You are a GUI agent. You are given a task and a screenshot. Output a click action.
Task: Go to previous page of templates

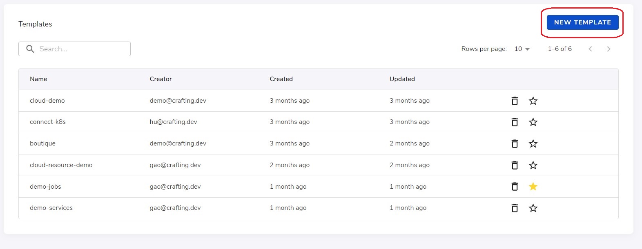pos(590,49)
